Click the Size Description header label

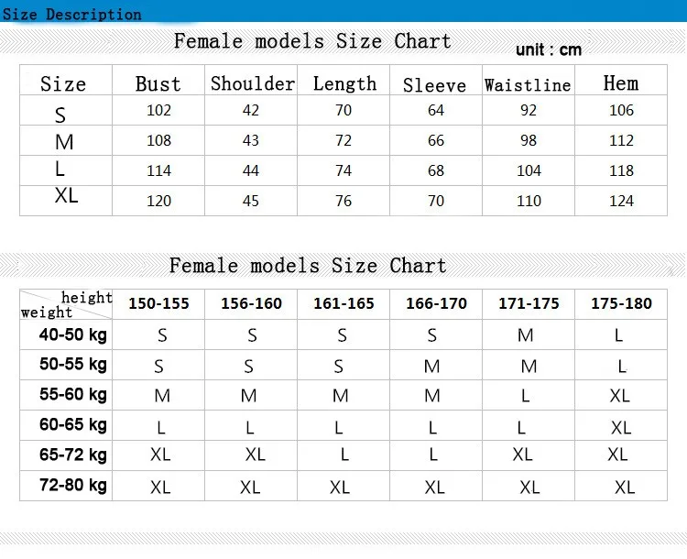point(72,14)
